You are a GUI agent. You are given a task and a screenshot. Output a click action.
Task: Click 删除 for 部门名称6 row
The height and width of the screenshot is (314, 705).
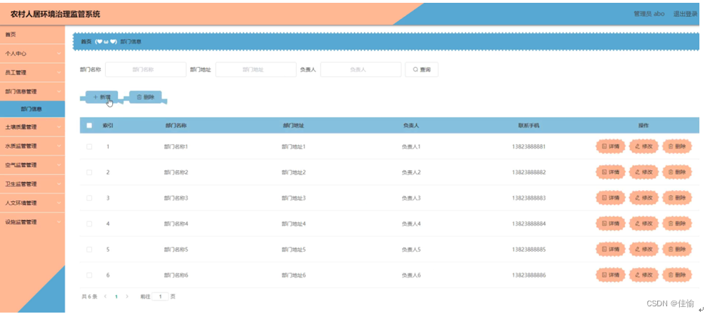coord(677,275)
